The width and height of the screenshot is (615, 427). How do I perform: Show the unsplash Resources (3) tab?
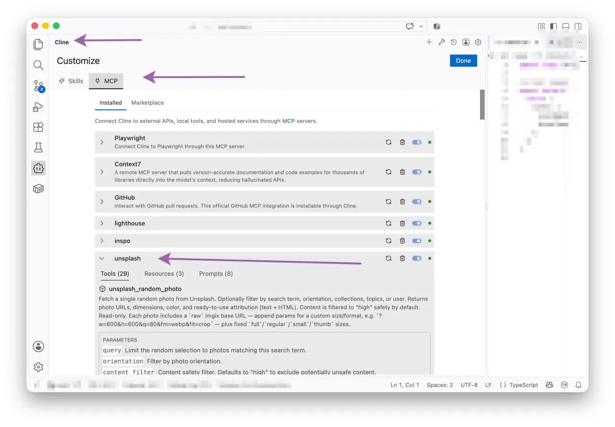[x=164, y=274]
